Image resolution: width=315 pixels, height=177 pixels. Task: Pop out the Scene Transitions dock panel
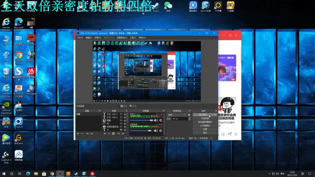[x=189, y=111]
